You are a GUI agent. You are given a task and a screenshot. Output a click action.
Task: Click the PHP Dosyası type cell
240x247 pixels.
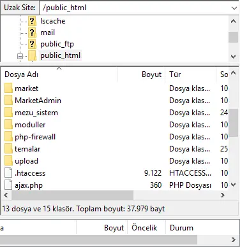click(190, 185)
